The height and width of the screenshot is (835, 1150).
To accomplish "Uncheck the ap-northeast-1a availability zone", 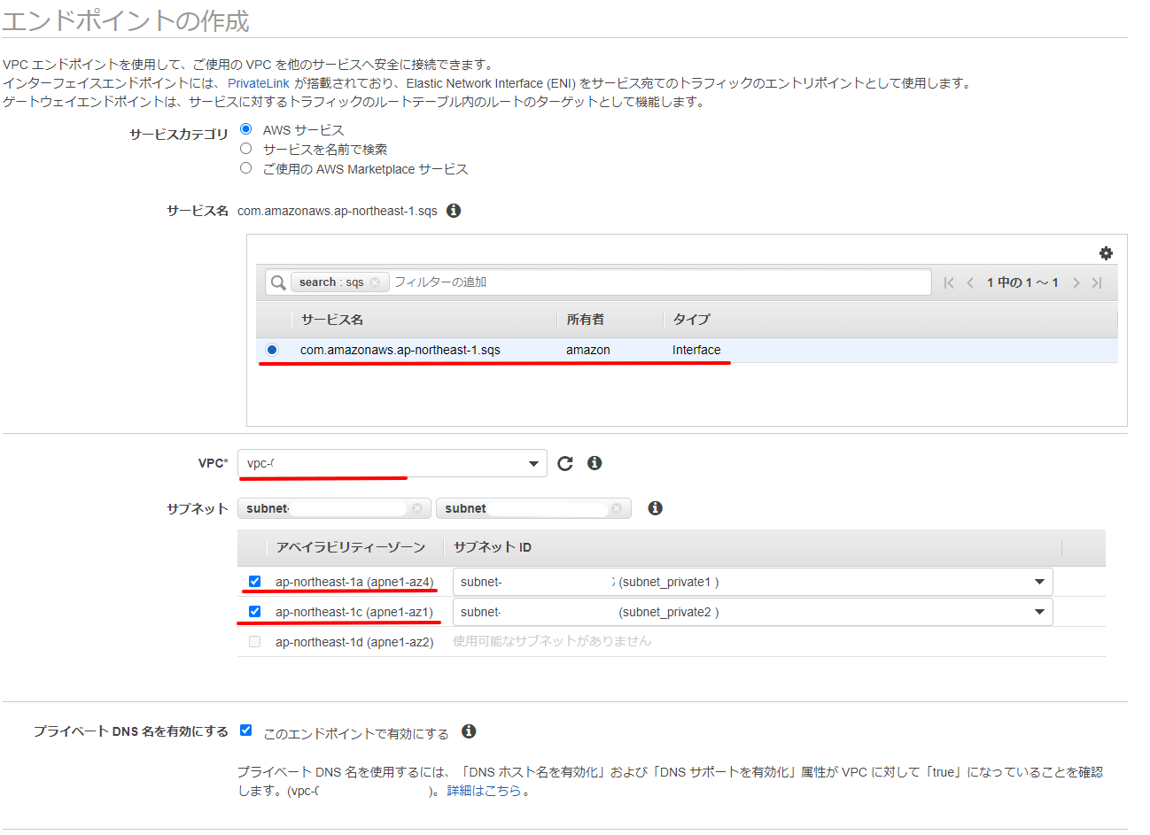I will [x=255, y=582].
